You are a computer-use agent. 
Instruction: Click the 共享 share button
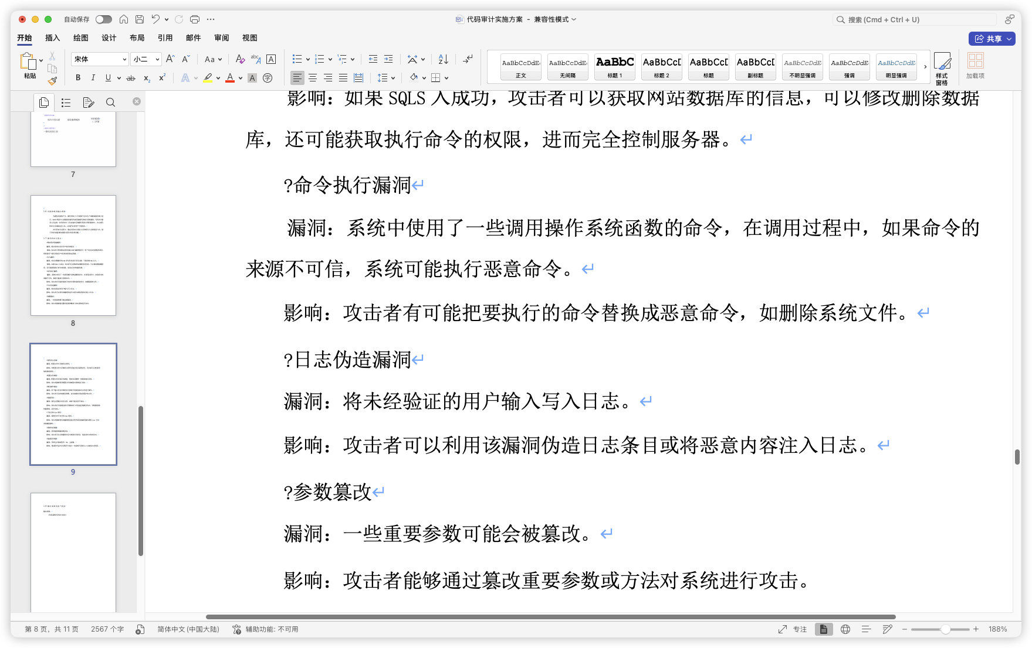[991, 39]
